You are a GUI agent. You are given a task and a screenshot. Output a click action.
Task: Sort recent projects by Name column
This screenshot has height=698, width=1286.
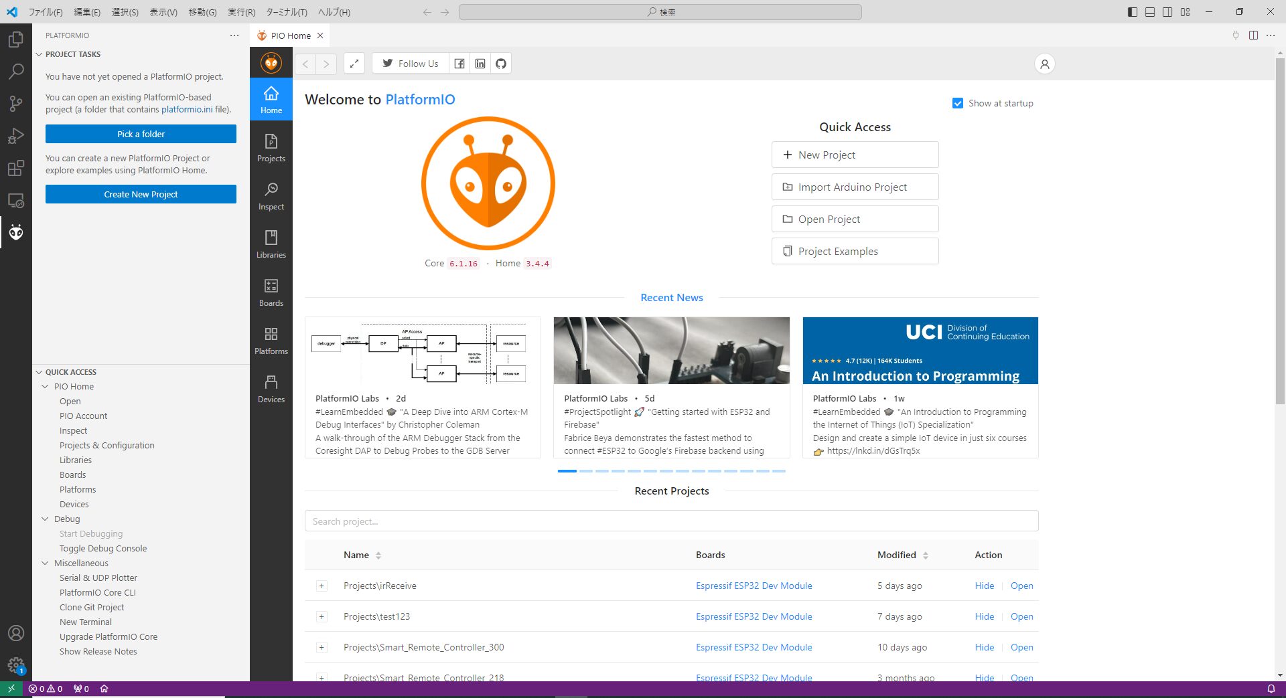[x=378, y=555]
